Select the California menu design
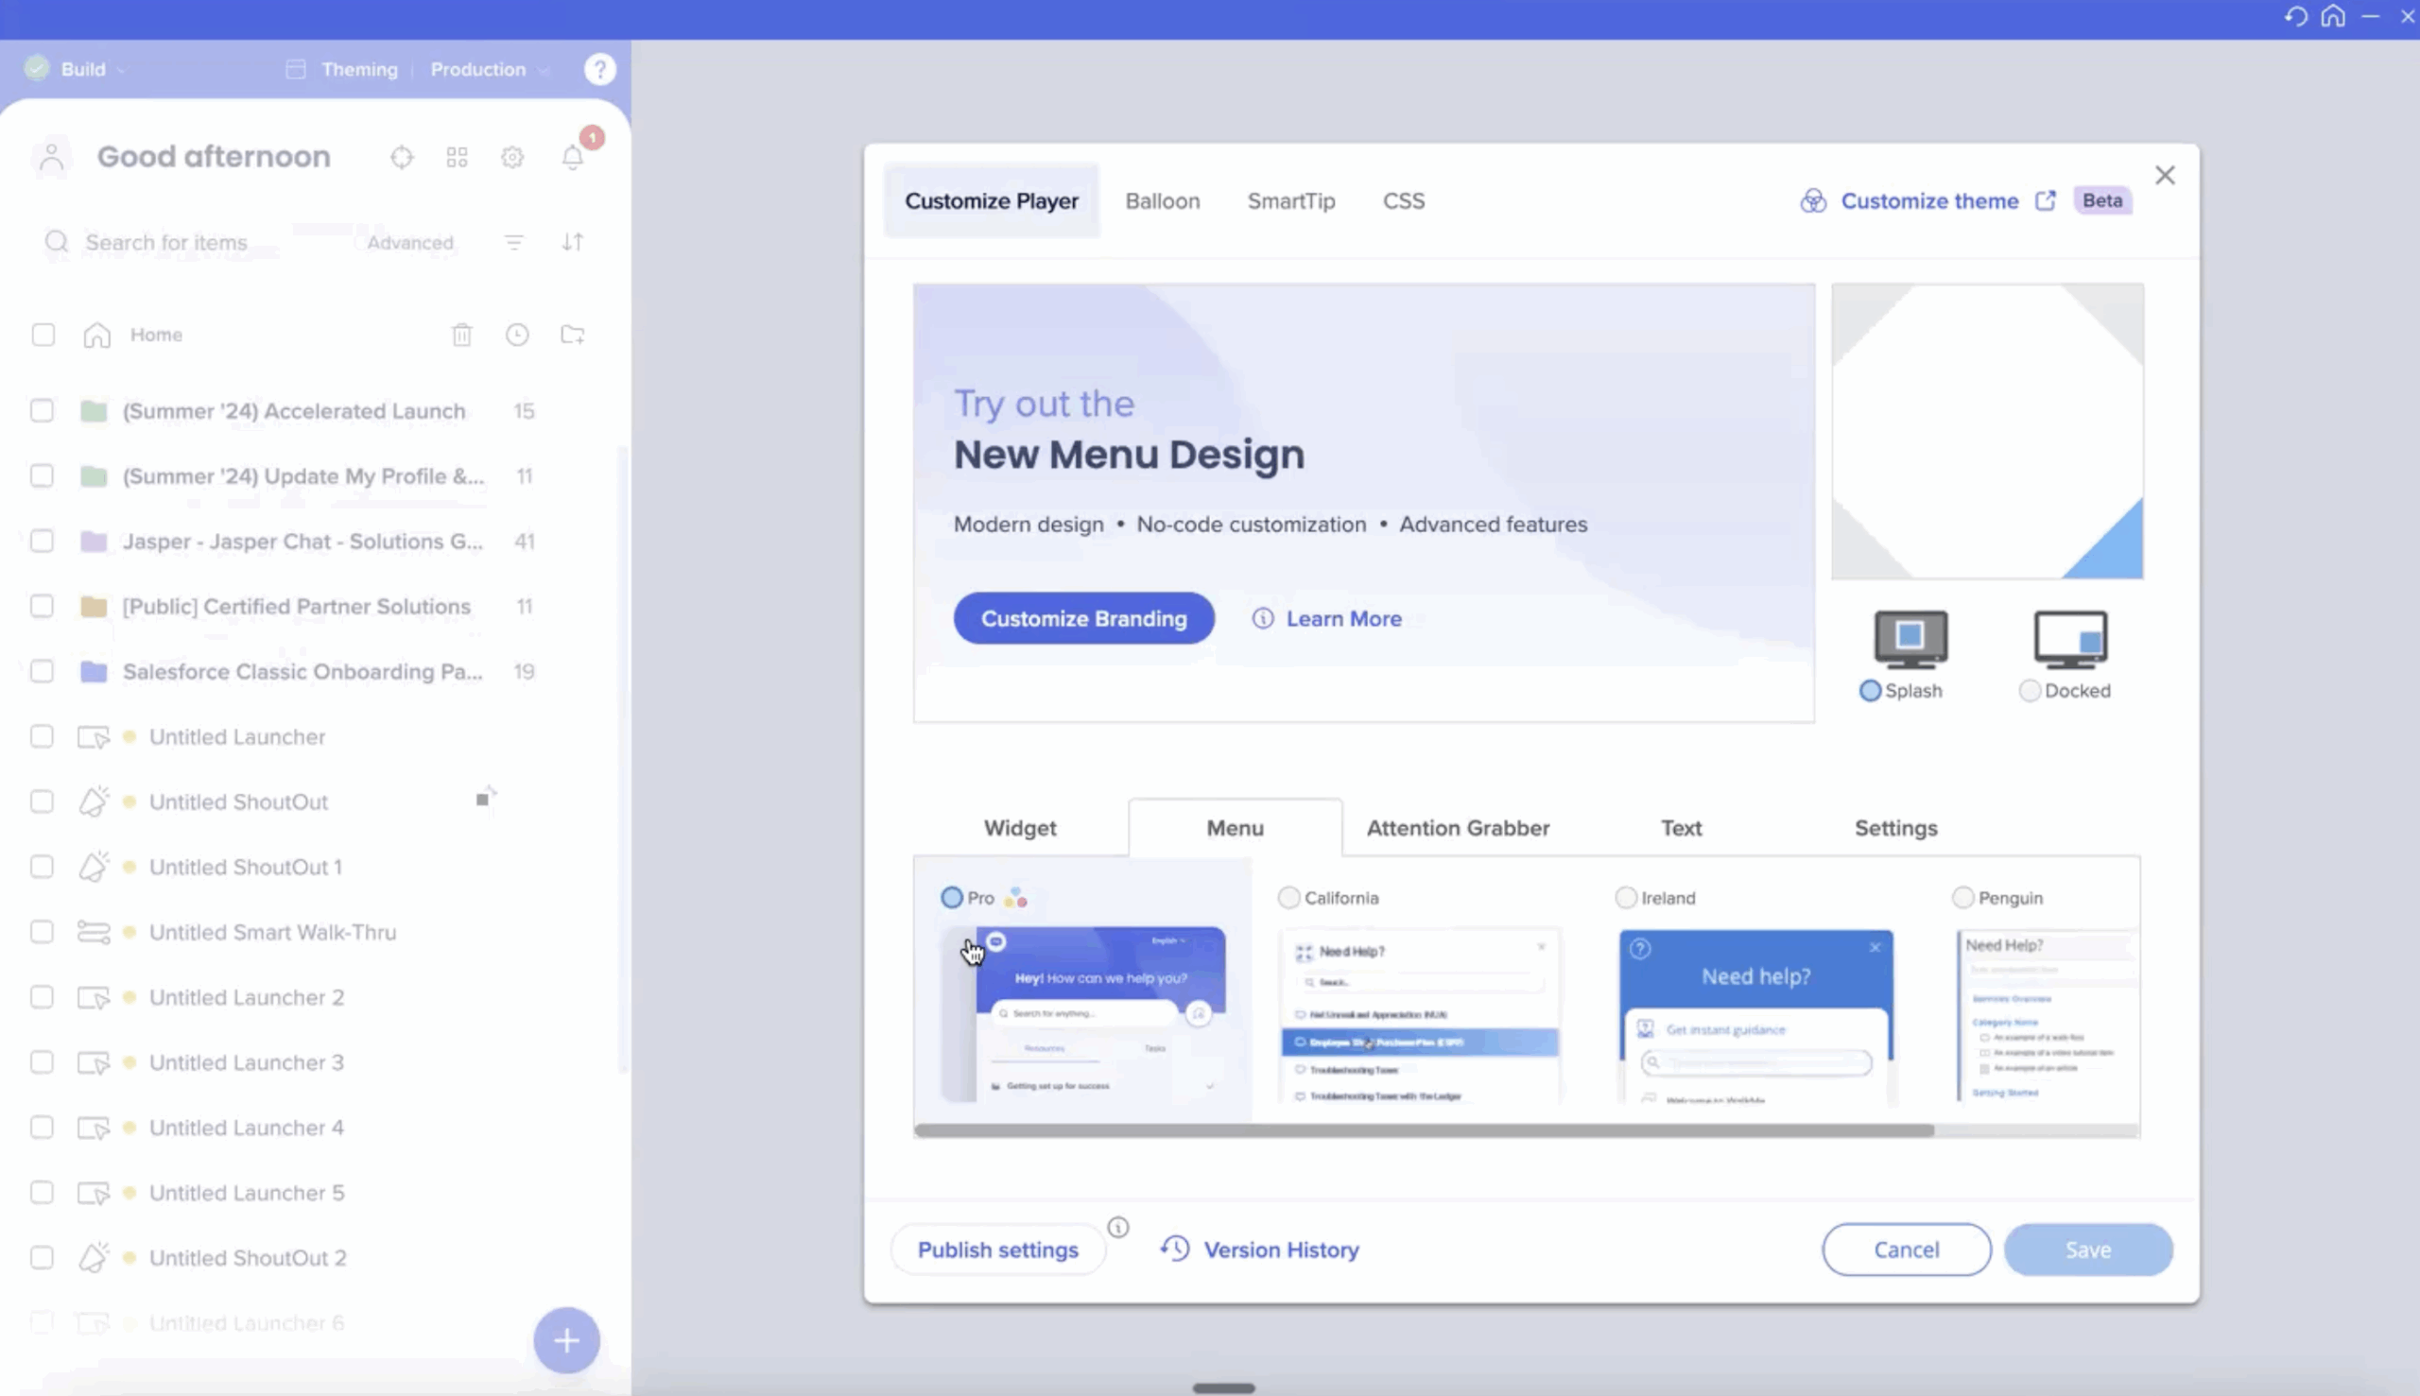This screenshot has height=1396, width=2420. (1289, 899)
